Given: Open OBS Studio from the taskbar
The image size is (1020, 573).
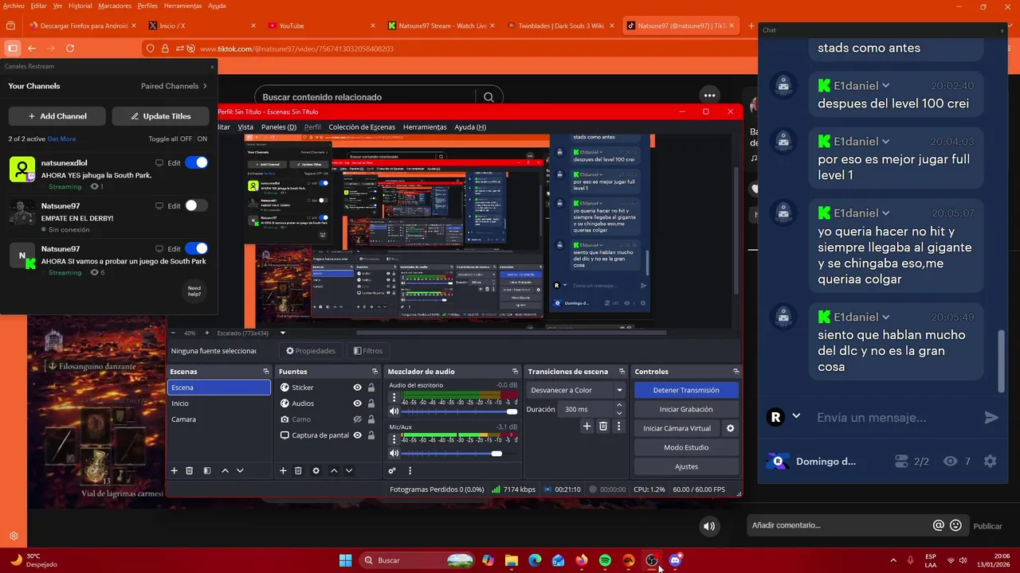Looking at the screenshot, I should (x=652, y=560).
